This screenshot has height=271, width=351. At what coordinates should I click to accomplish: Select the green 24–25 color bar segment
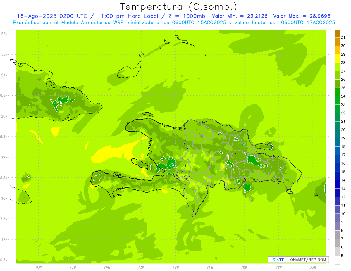click(x=337, y=92)
